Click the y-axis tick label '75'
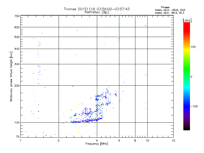The height and width of the screenshot is (153, 204). pos(18,137)
